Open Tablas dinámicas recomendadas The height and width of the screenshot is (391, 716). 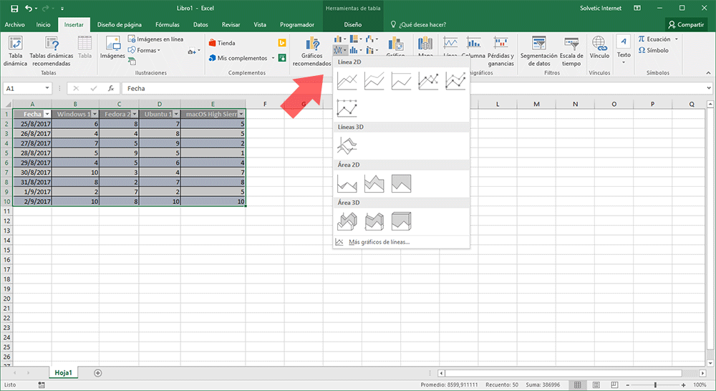coord(51,51)
